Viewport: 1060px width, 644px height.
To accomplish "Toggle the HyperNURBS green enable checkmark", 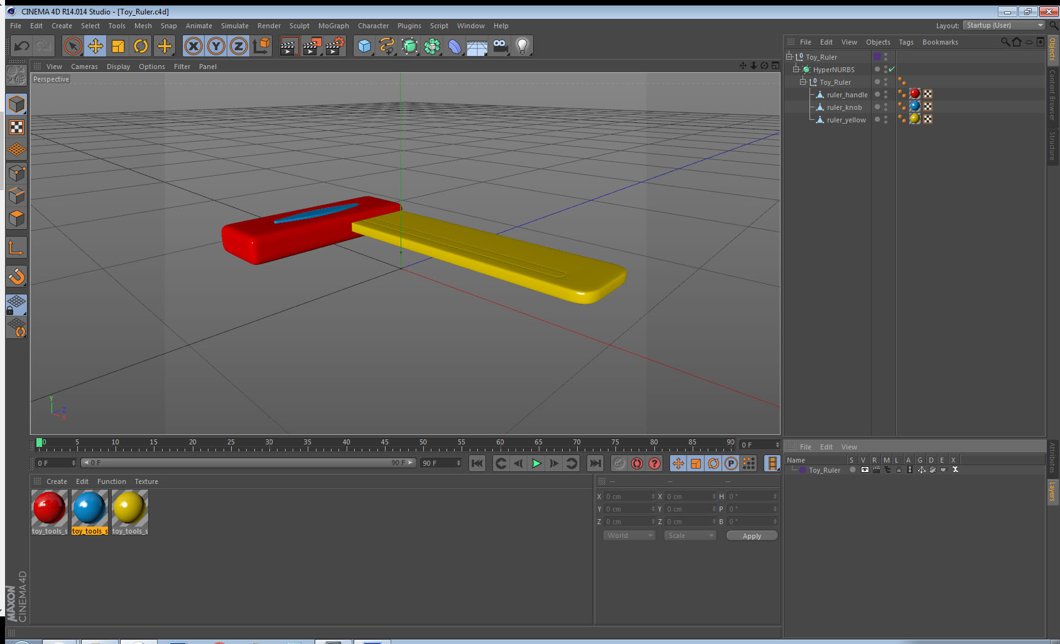I will point(892,69).
